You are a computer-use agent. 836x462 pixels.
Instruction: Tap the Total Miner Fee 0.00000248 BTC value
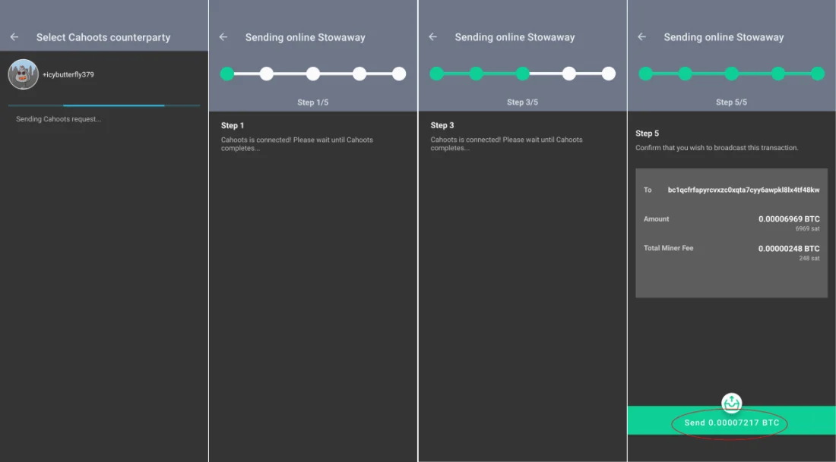(789, 249)
